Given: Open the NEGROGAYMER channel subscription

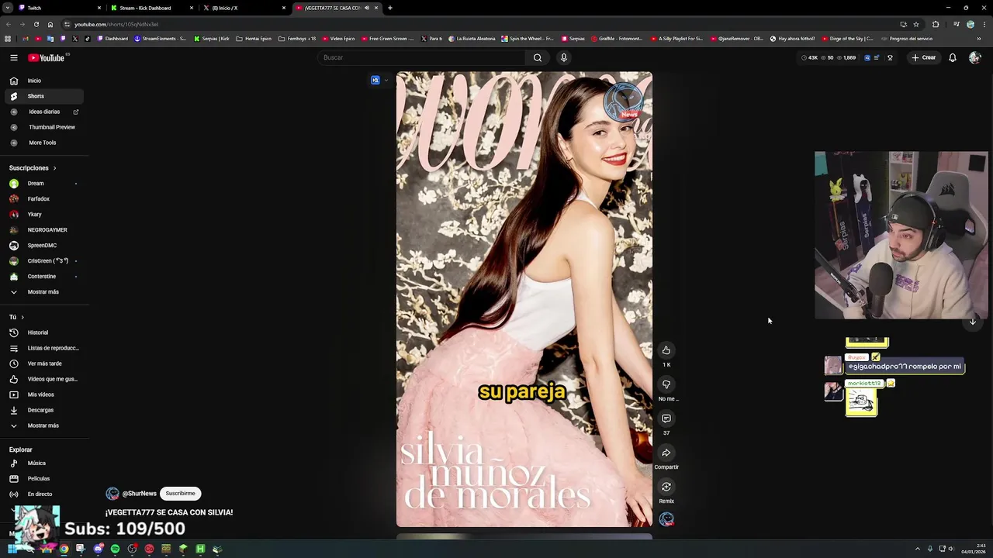Looking at the screenshot, I should [x=45, y=230].
